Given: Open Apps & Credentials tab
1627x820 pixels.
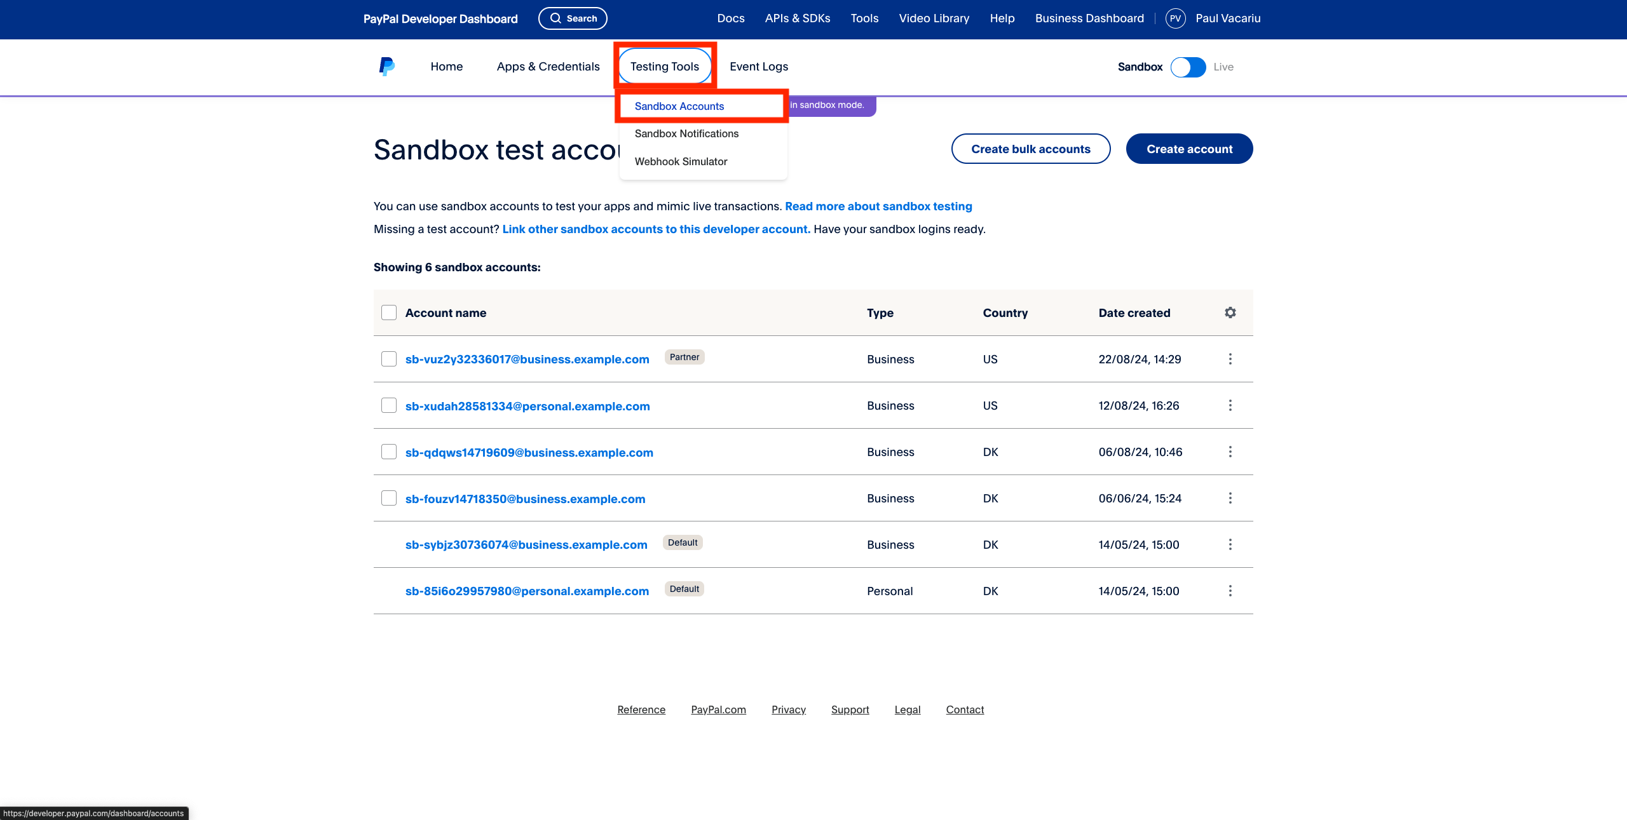Looking at the screenshot, I should (x=548, y=66).
